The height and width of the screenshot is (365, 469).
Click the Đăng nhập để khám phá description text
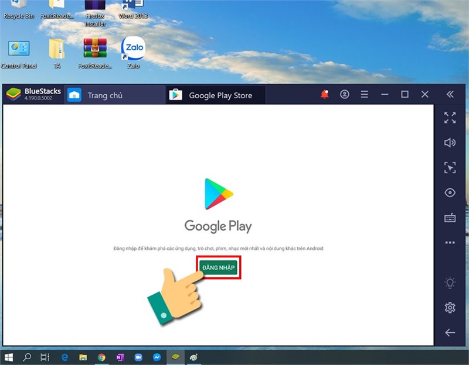pos(218,249)
